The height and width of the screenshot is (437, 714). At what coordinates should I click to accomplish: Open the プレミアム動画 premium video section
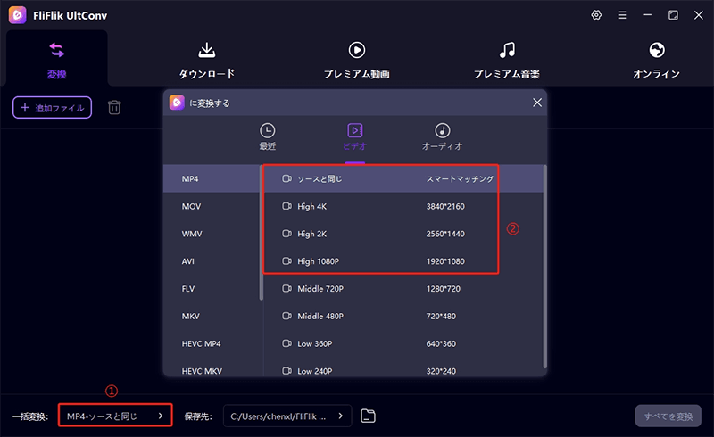[x=356, y=59]
